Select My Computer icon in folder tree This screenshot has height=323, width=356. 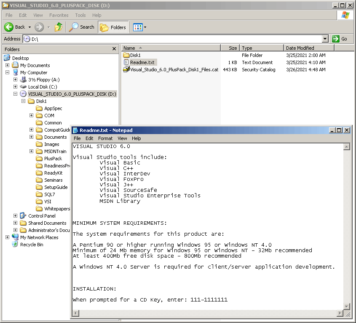pos(15,72)
